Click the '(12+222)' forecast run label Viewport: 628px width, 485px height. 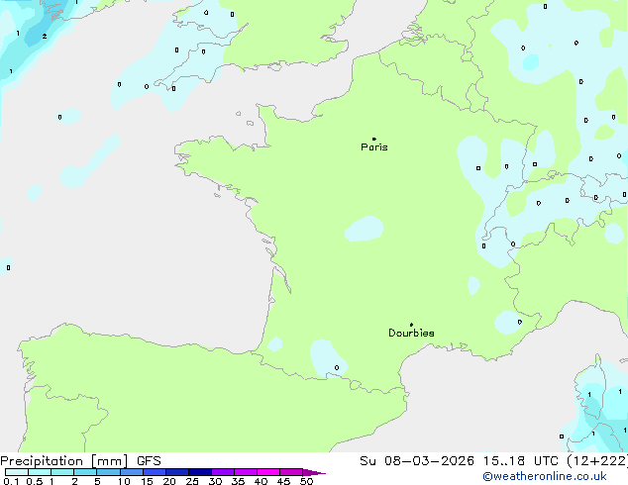point(597,461)
